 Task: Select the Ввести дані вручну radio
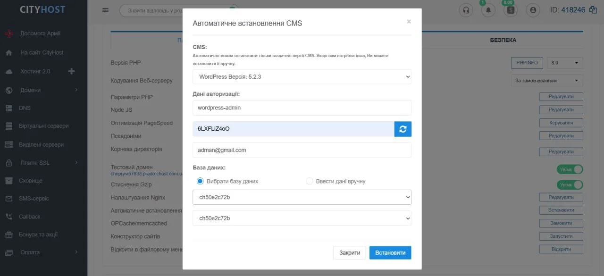(x=310, y=181)
